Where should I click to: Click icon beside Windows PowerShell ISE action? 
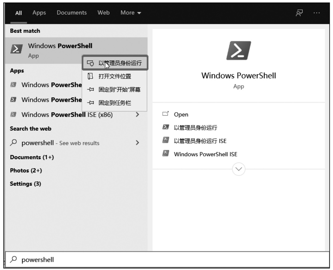click(x=165, y=154)
